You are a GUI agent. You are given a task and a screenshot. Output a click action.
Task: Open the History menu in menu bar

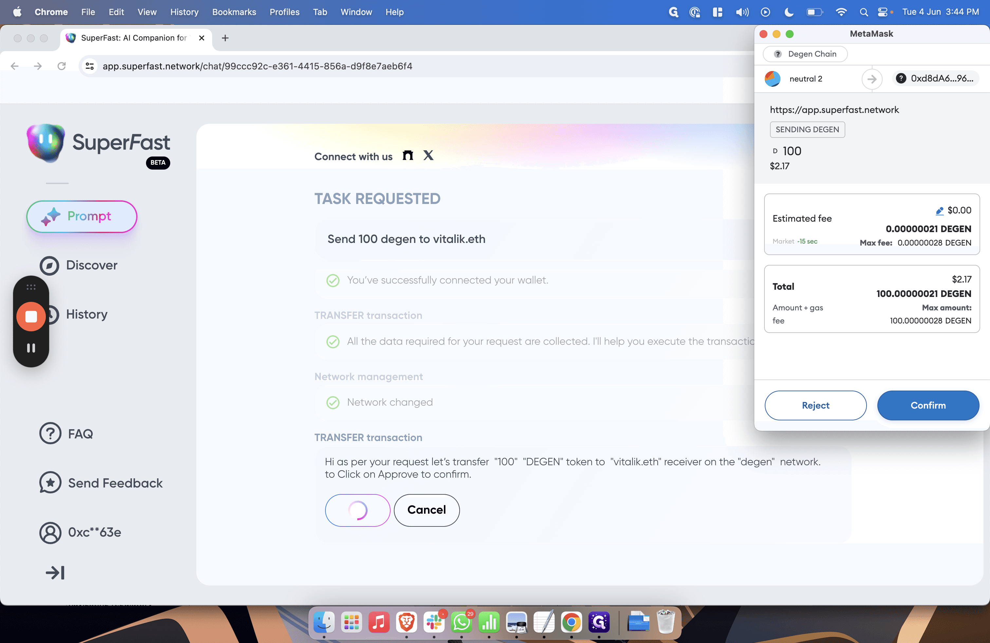pyautogui.click(x=184, y=12)
